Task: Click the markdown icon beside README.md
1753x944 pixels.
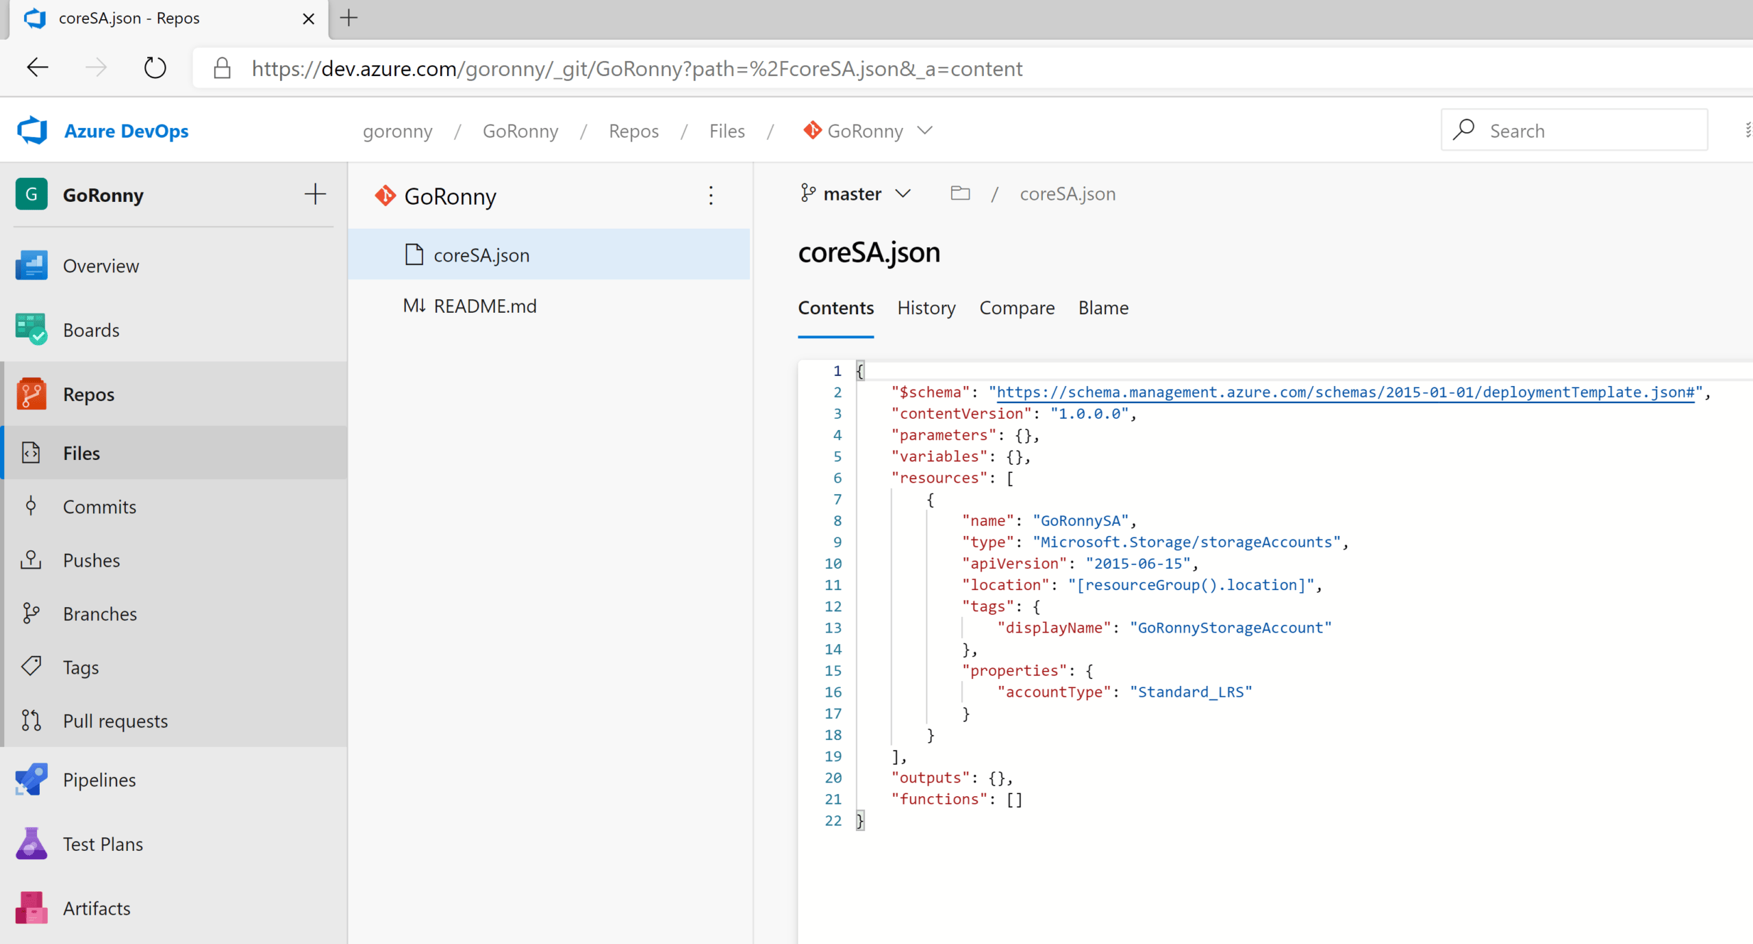Action: pos(414,305)
